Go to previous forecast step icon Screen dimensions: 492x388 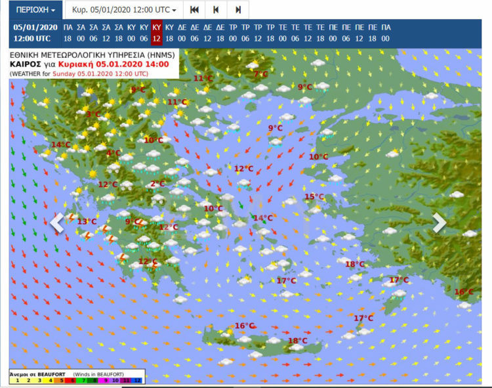216,10
